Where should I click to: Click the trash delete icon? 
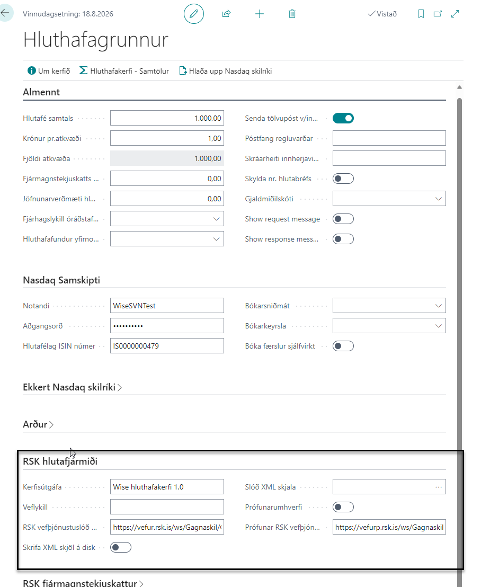(292, 14)
